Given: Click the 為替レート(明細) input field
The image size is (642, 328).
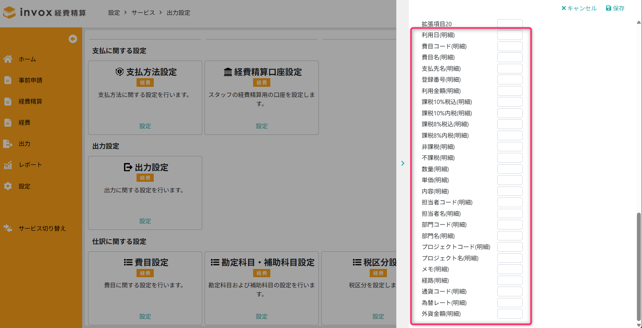Looking at the screenshot, I should [x=510, y=303].
